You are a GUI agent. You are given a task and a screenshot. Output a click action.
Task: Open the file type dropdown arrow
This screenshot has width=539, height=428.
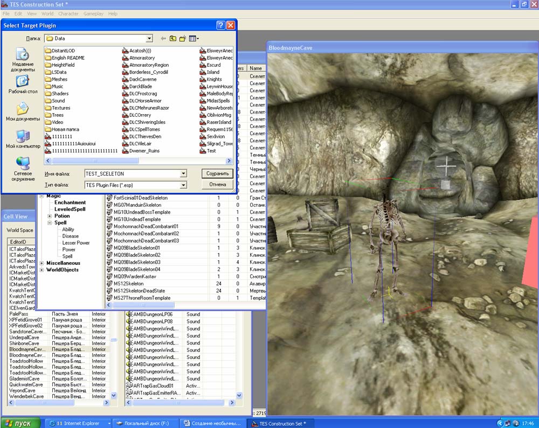point(184,185)
